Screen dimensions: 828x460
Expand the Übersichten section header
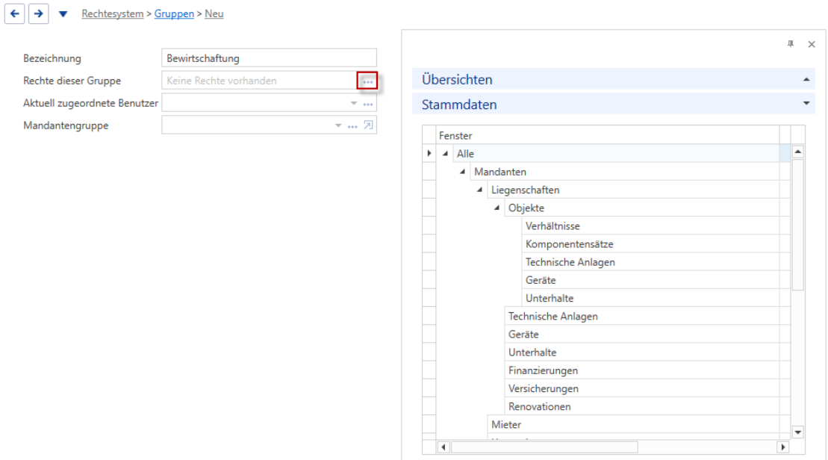click(614, 79)
